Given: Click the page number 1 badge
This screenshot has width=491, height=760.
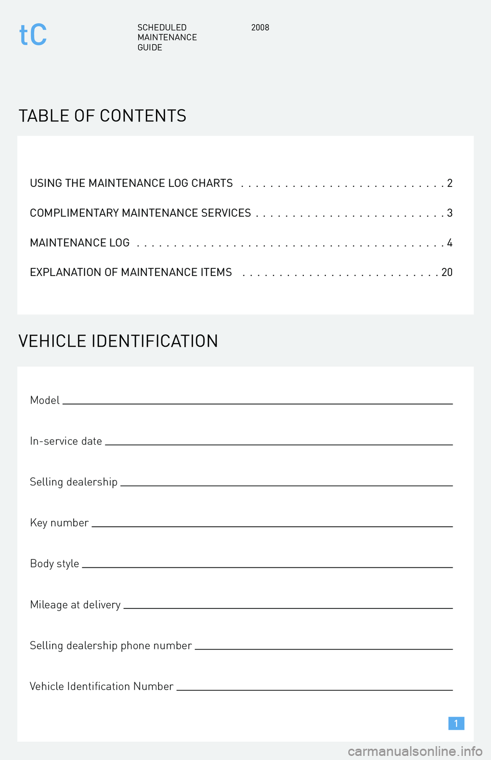Looking at the screenshot, I should [456, 723].
